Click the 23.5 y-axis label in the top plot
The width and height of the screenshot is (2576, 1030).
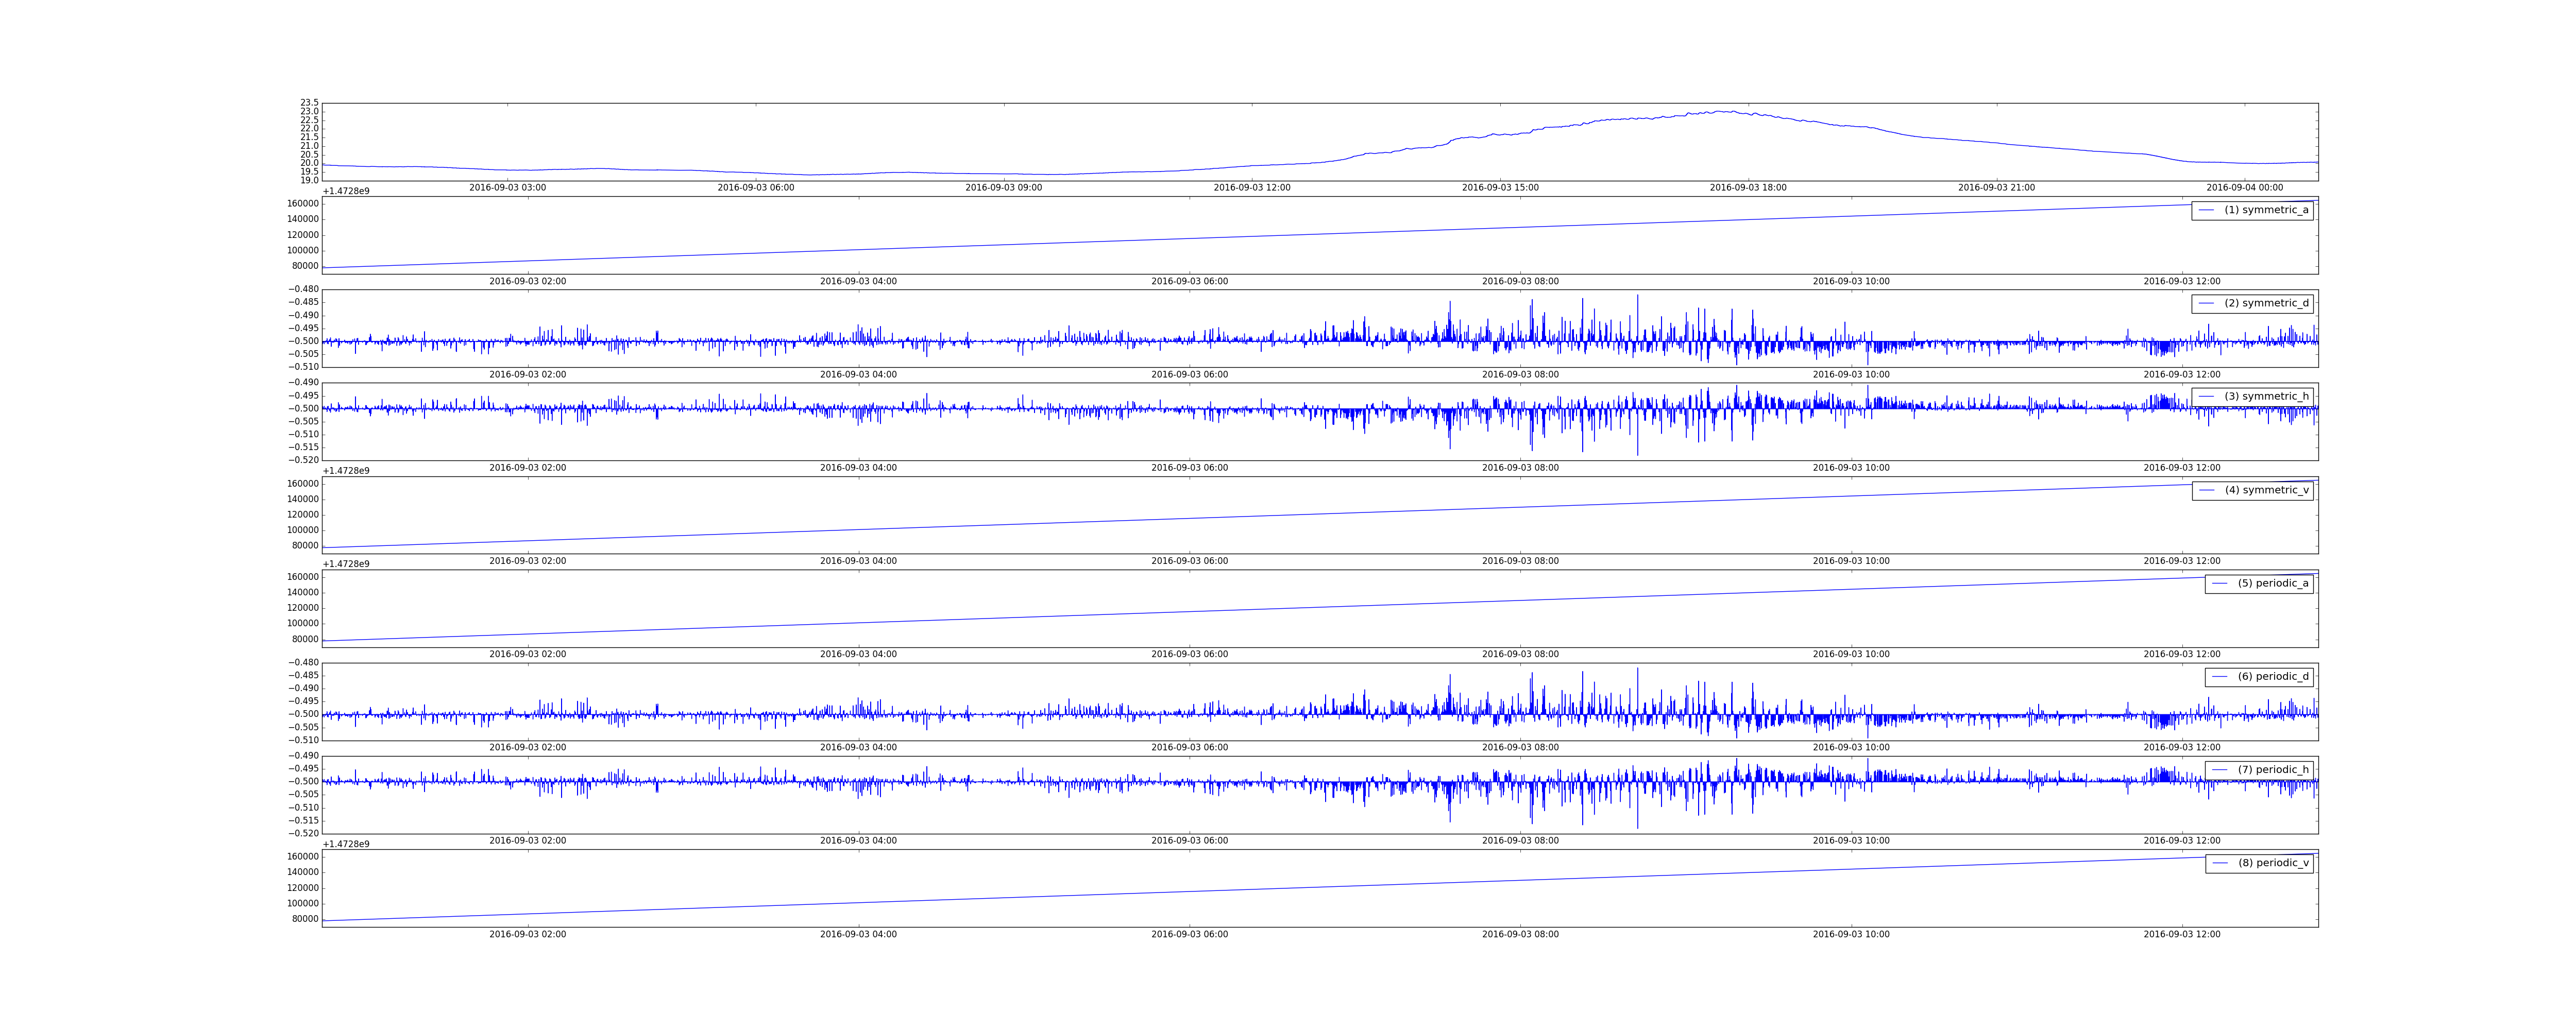point(309,103)
